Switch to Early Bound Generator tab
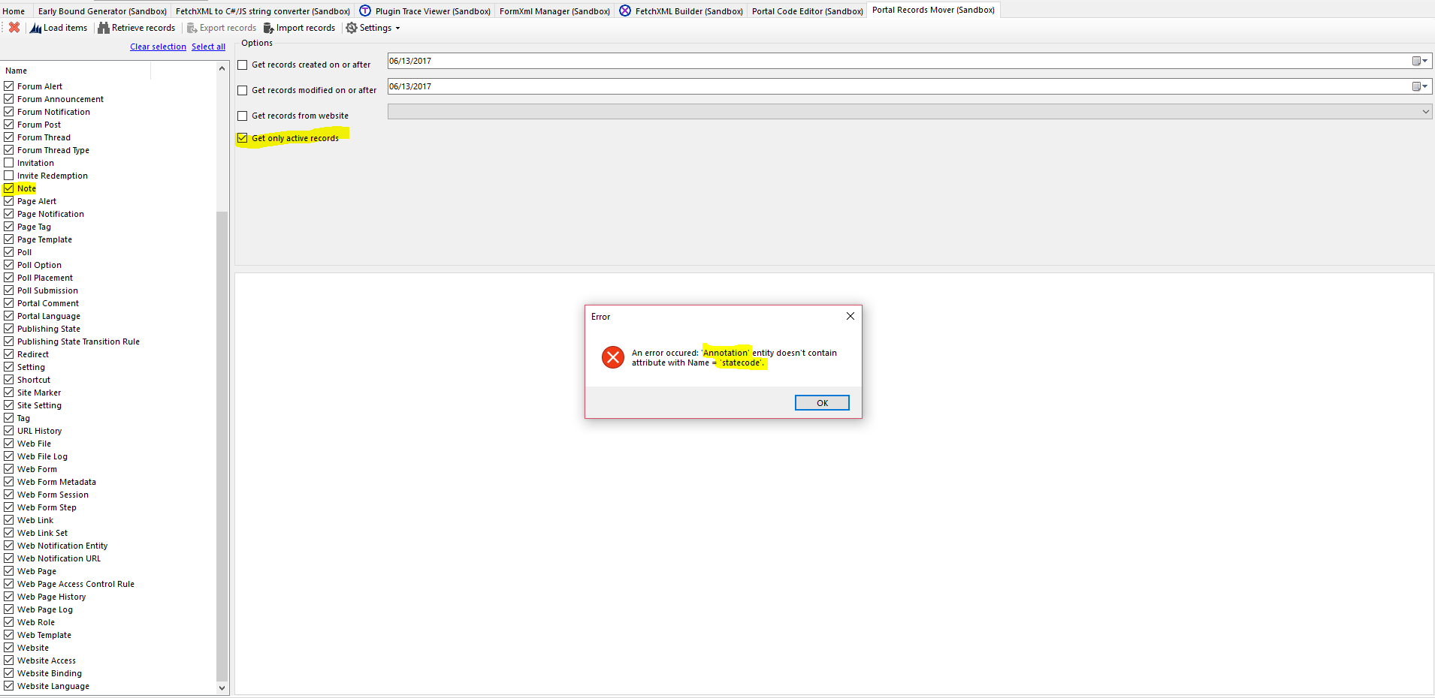 point(102,11)
